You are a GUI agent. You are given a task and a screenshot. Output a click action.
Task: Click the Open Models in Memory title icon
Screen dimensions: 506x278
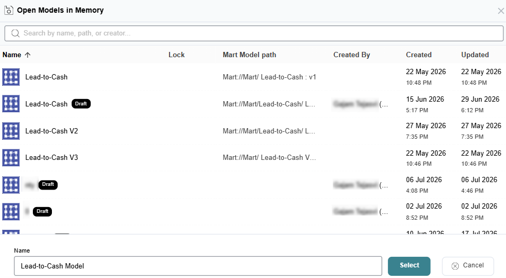(8, 10)
